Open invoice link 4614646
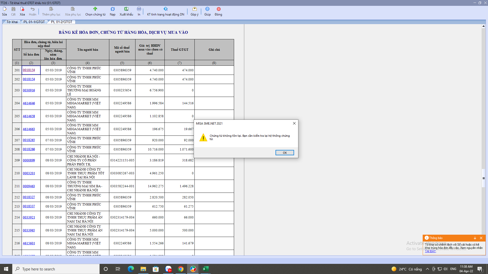488x274 pixels. pyautogui.click(x=29, y=103)
